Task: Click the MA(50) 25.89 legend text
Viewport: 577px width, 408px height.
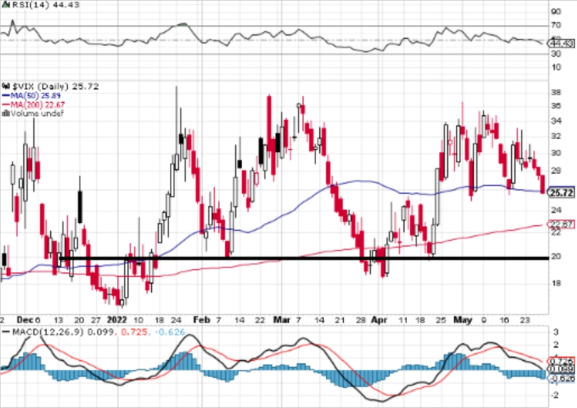Action: click(x=35, y=96)
